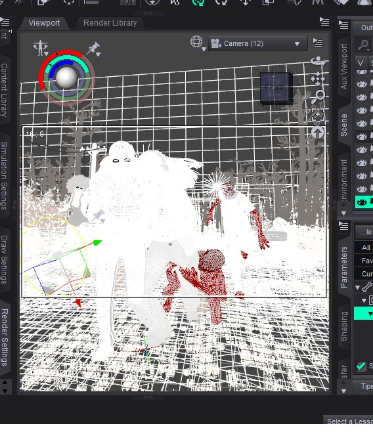
Task: Collapse the bone group expander triangle
Action: coord(357,288)
